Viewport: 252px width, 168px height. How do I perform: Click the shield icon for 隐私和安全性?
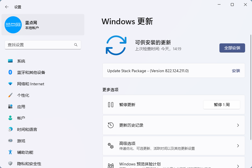point(10,164)
